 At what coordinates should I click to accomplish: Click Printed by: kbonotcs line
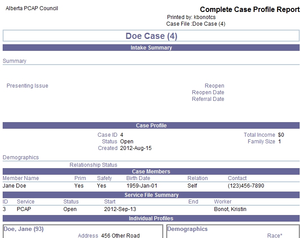point(191,17)
